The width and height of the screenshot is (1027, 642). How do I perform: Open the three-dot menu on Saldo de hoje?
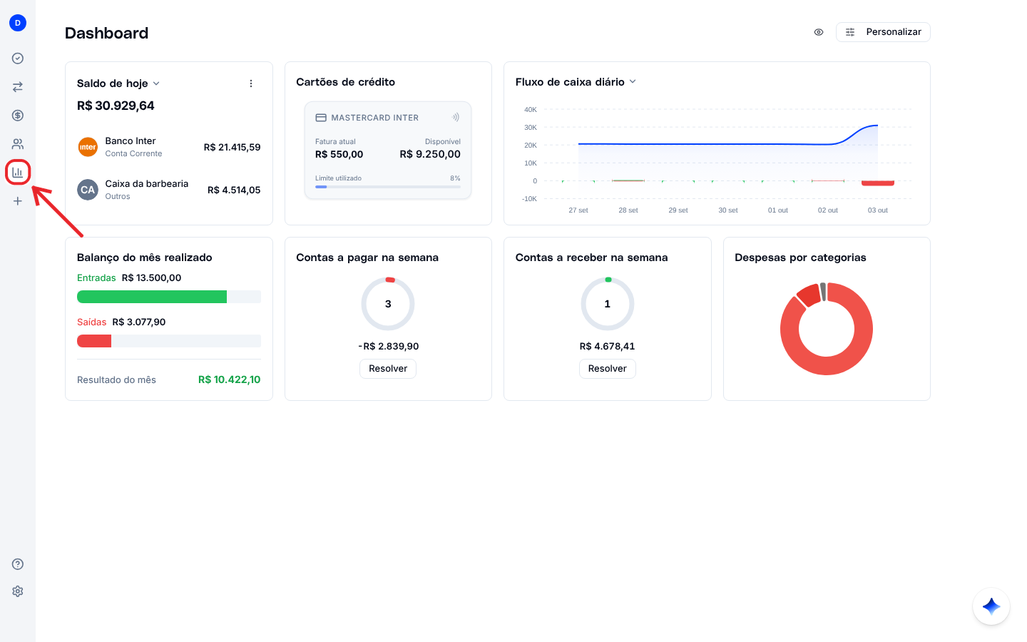coord(251,83)
